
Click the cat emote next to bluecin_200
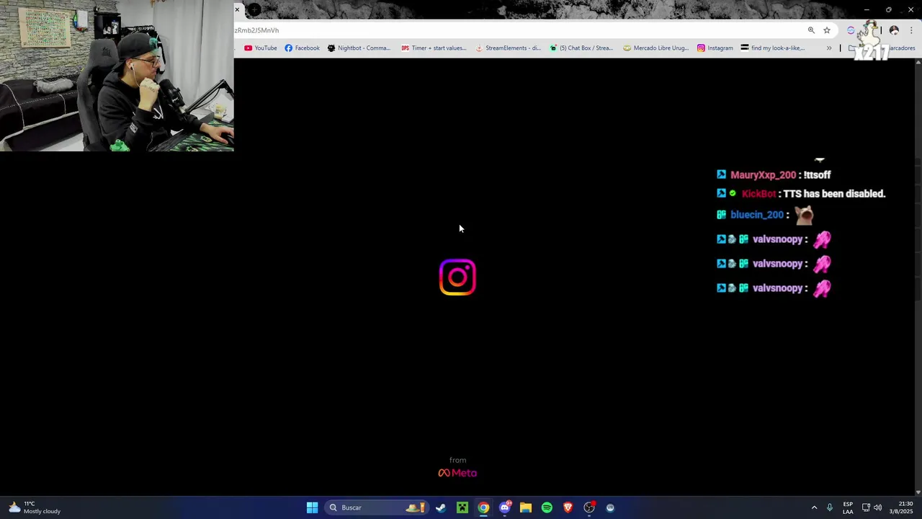(x=804, y=215)
